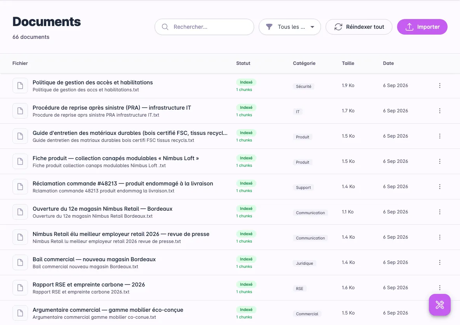
Task: Click file icon of Rapport RSE et empreinte carbone
Action: [x=20, y=287]
